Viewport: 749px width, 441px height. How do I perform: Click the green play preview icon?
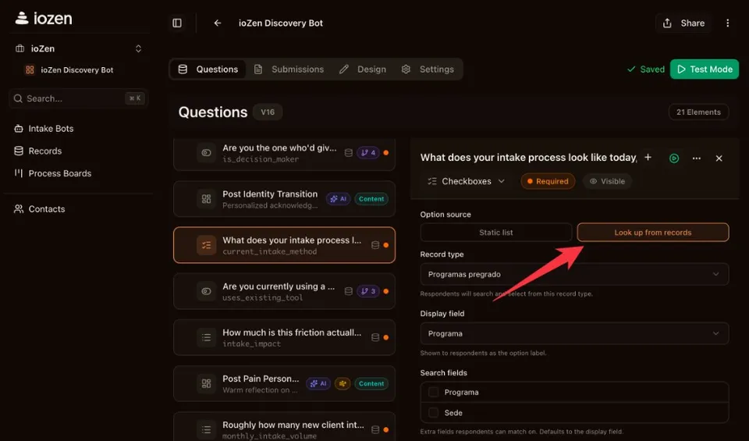pyautogui.click(x=674, y=158)
